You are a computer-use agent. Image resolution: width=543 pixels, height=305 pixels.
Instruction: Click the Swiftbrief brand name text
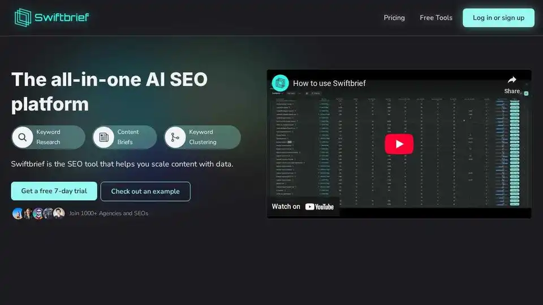(x=62, y=18)
